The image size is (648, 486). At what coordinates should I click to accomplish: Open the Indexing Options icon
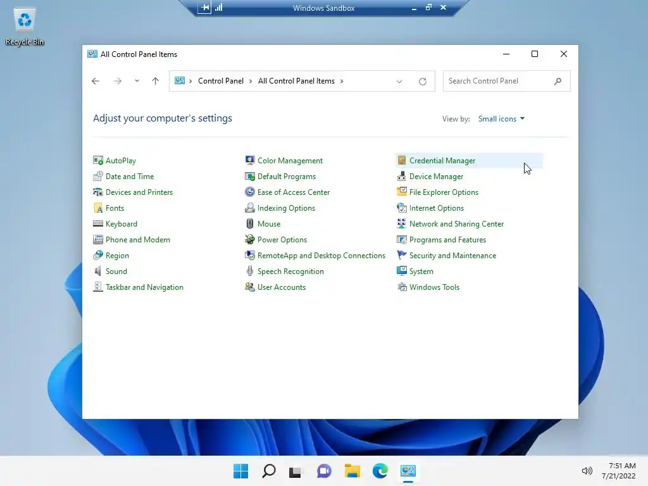pyautogui.click(x=249, y=208)
